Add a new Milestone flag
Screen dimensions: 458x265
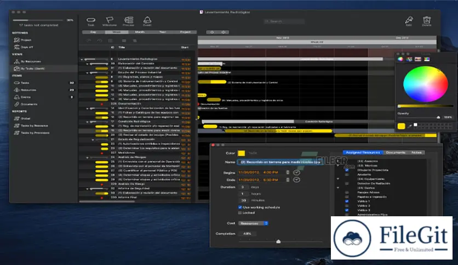(110, 21)
